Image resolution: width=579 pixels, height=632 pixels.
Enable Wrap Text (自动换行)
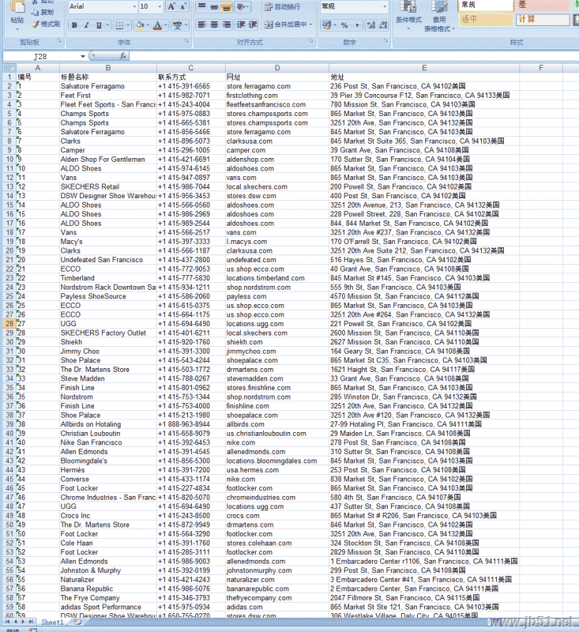click(282, 7)
